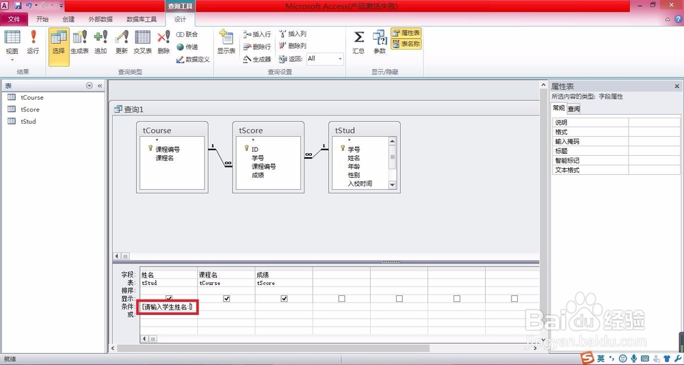
Task: Tick 显示 checkbox in the fifth grid column
Action: click(399, 299)
